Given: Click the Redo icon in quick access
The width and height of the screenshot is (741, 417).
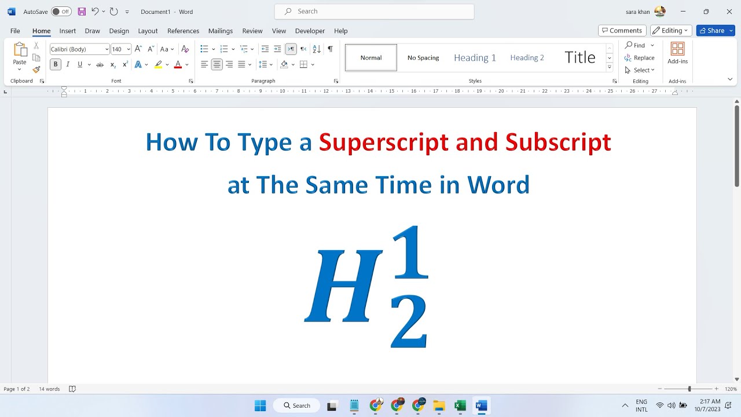Looking at the screenshot, I should [113, 12].
